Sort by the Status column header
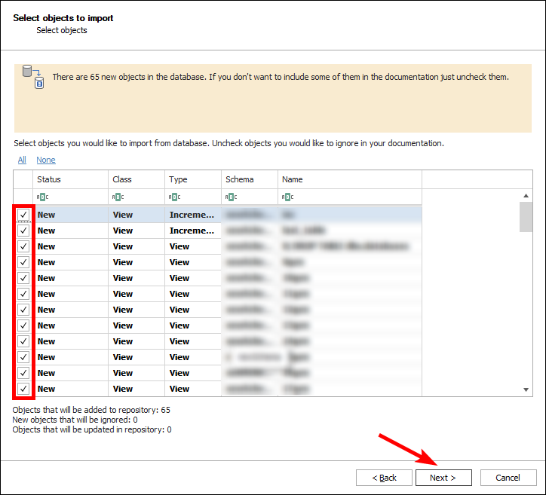This screenshot has width=546, height=495. click(70, 179)
